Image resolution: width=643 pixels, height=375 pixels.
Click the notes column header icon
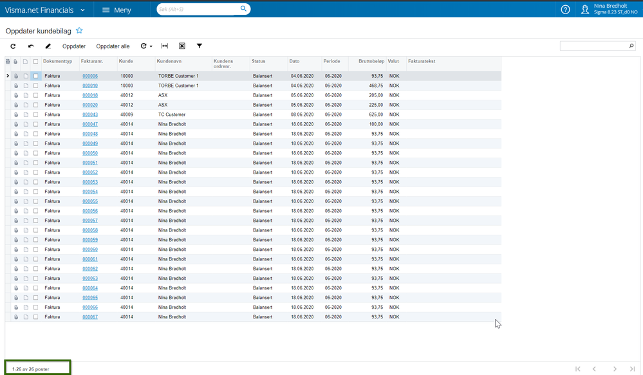[x=26, y=62]
